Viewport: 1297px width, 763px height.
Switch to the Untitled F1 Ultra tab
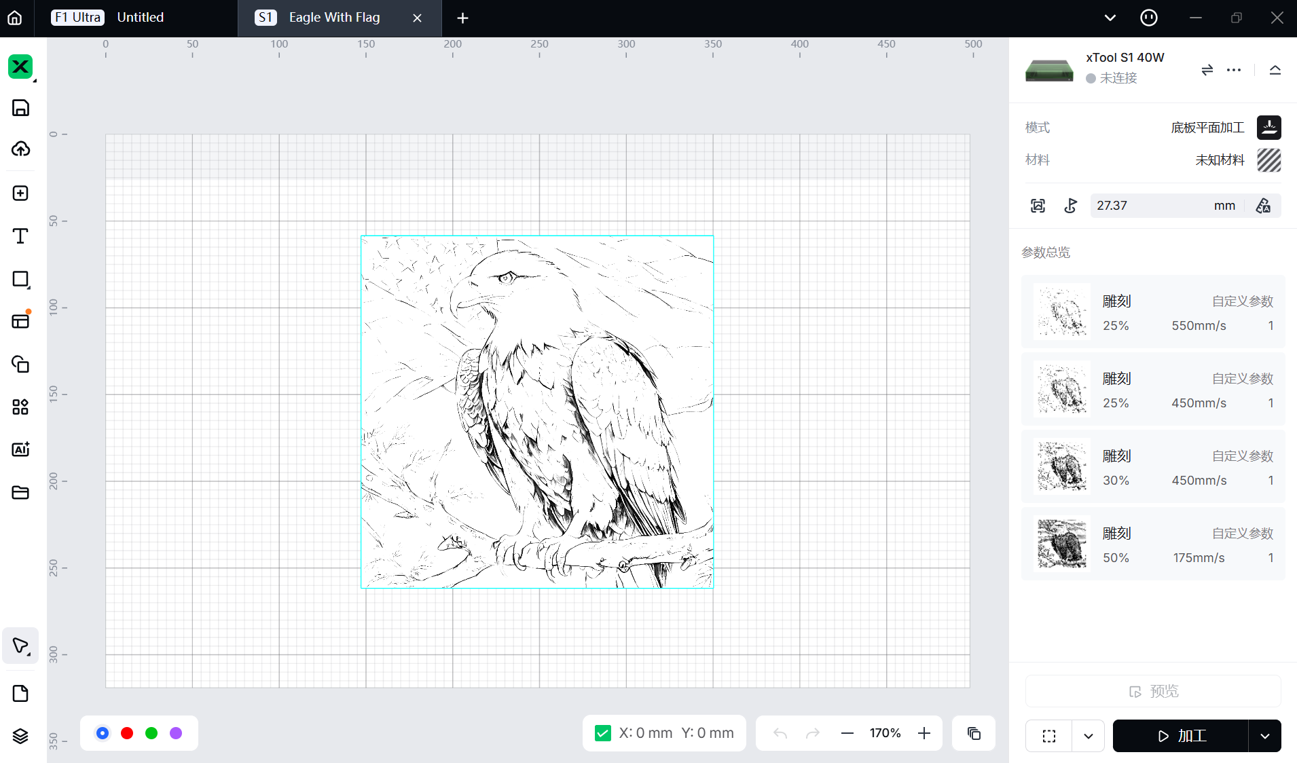[139, 18]
